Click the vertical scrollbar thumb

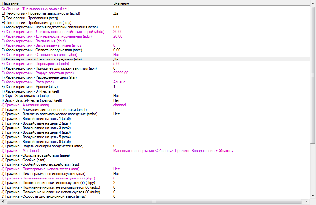coord(313,75)
